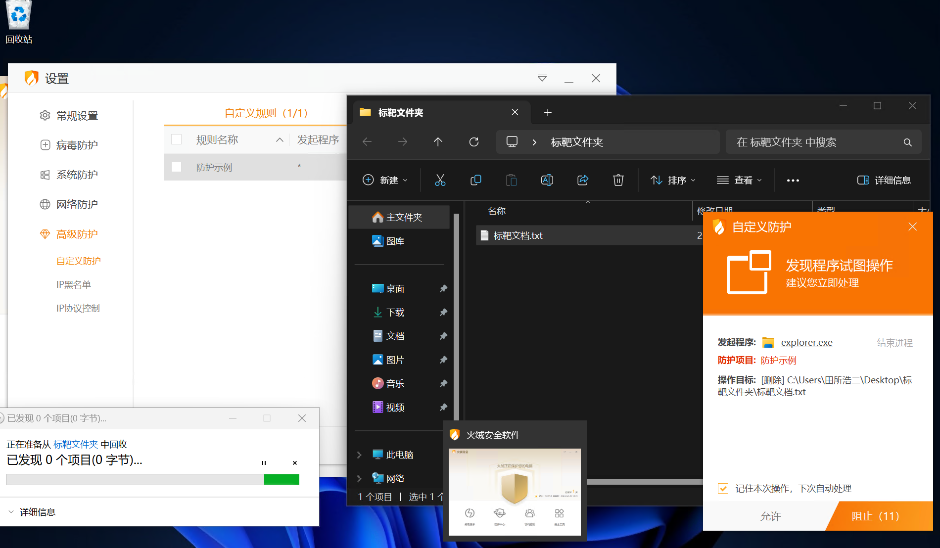Sort files by 名称 column header
This screenshot has width=940, height=548.
click(x=497, y=211)
